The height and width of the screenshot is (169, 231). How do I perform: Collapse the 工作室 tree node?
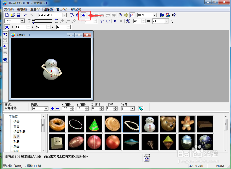point(6,117)
